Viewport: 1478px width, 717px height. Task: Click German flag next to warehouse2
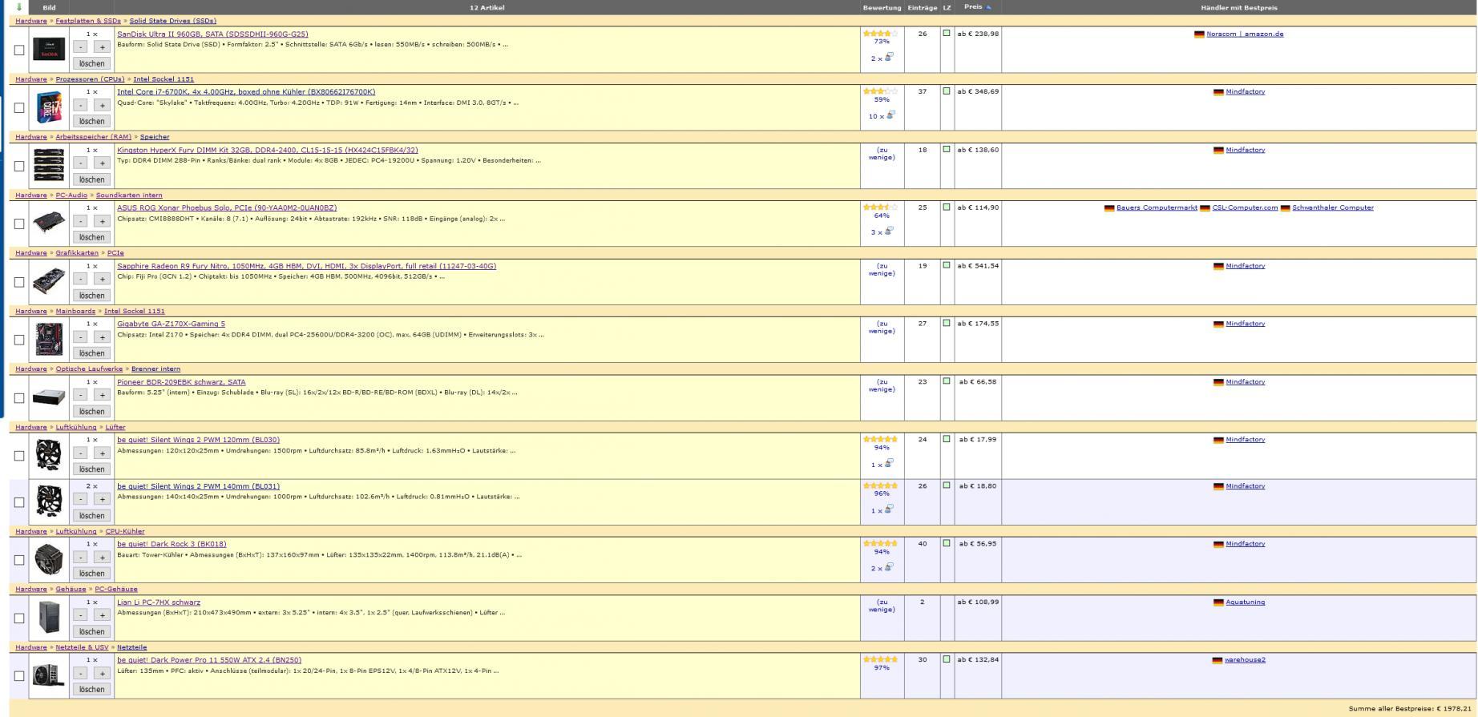tap(1218, 660)
